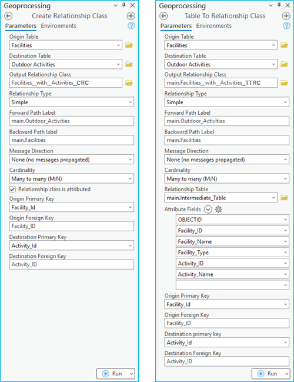The image size is (294, 382).
Task: Browse folder for Facilities__with__Activities_CRC output
Action: [129, 83]
